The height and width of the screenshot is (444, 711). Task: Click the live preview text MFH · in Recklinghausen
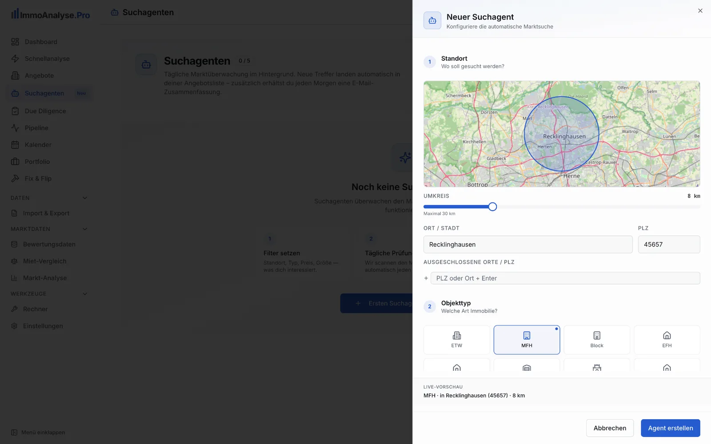coord(474,396)
